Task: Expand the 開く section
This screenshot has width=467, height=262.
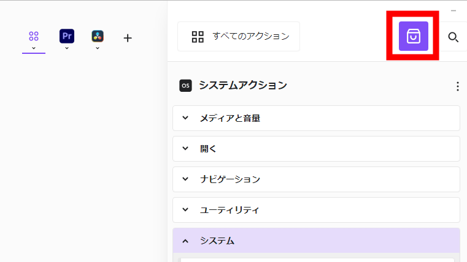Action: coord(316,149)
